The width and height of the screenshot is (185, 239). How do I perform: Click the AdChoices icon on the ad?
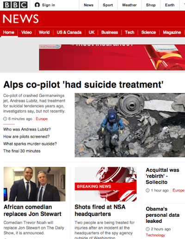pyautogui.click(x=58, y=46)
